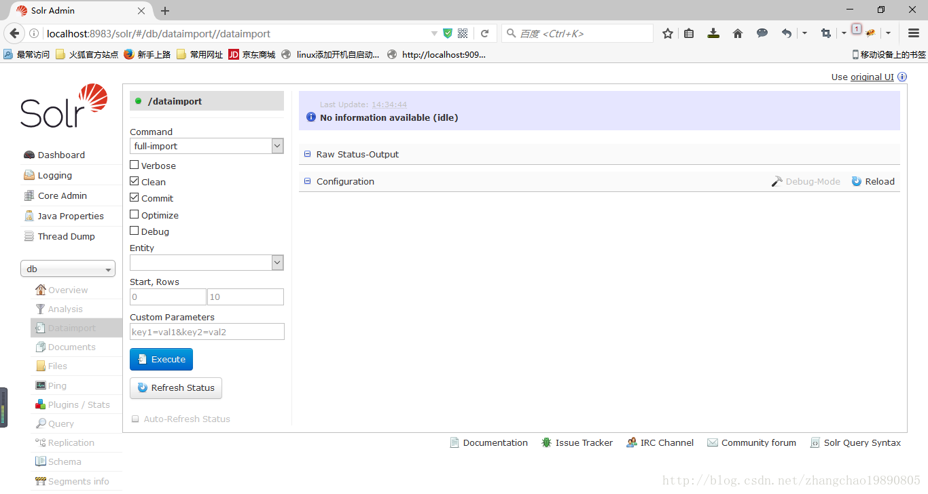Open the IRC Channel link

tap(660, 442)
